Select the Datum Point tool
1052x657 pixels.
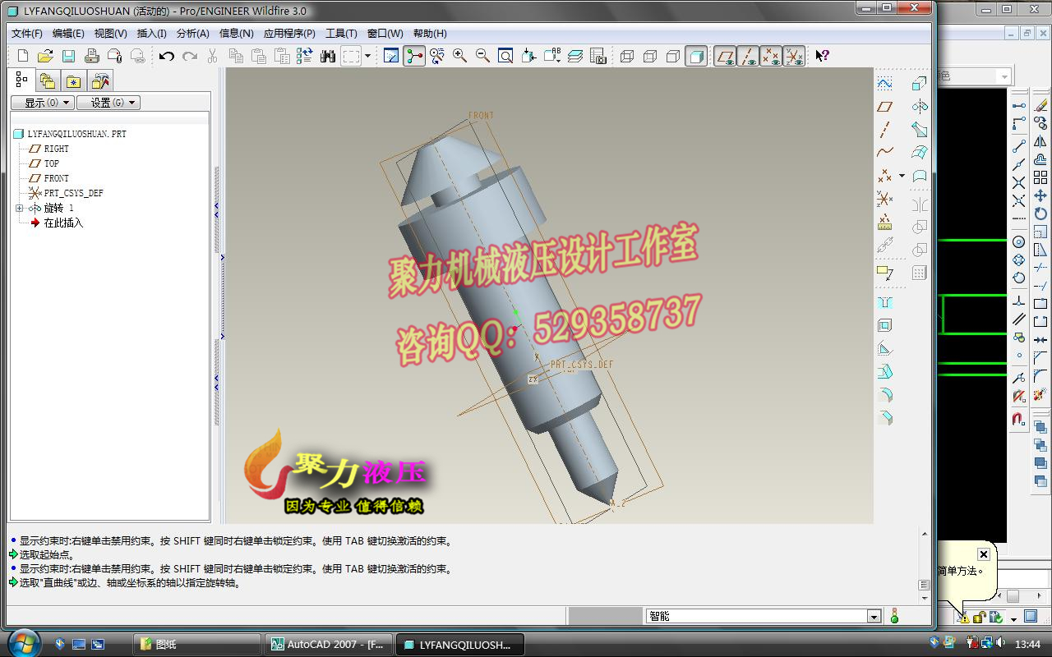[885, 175]
